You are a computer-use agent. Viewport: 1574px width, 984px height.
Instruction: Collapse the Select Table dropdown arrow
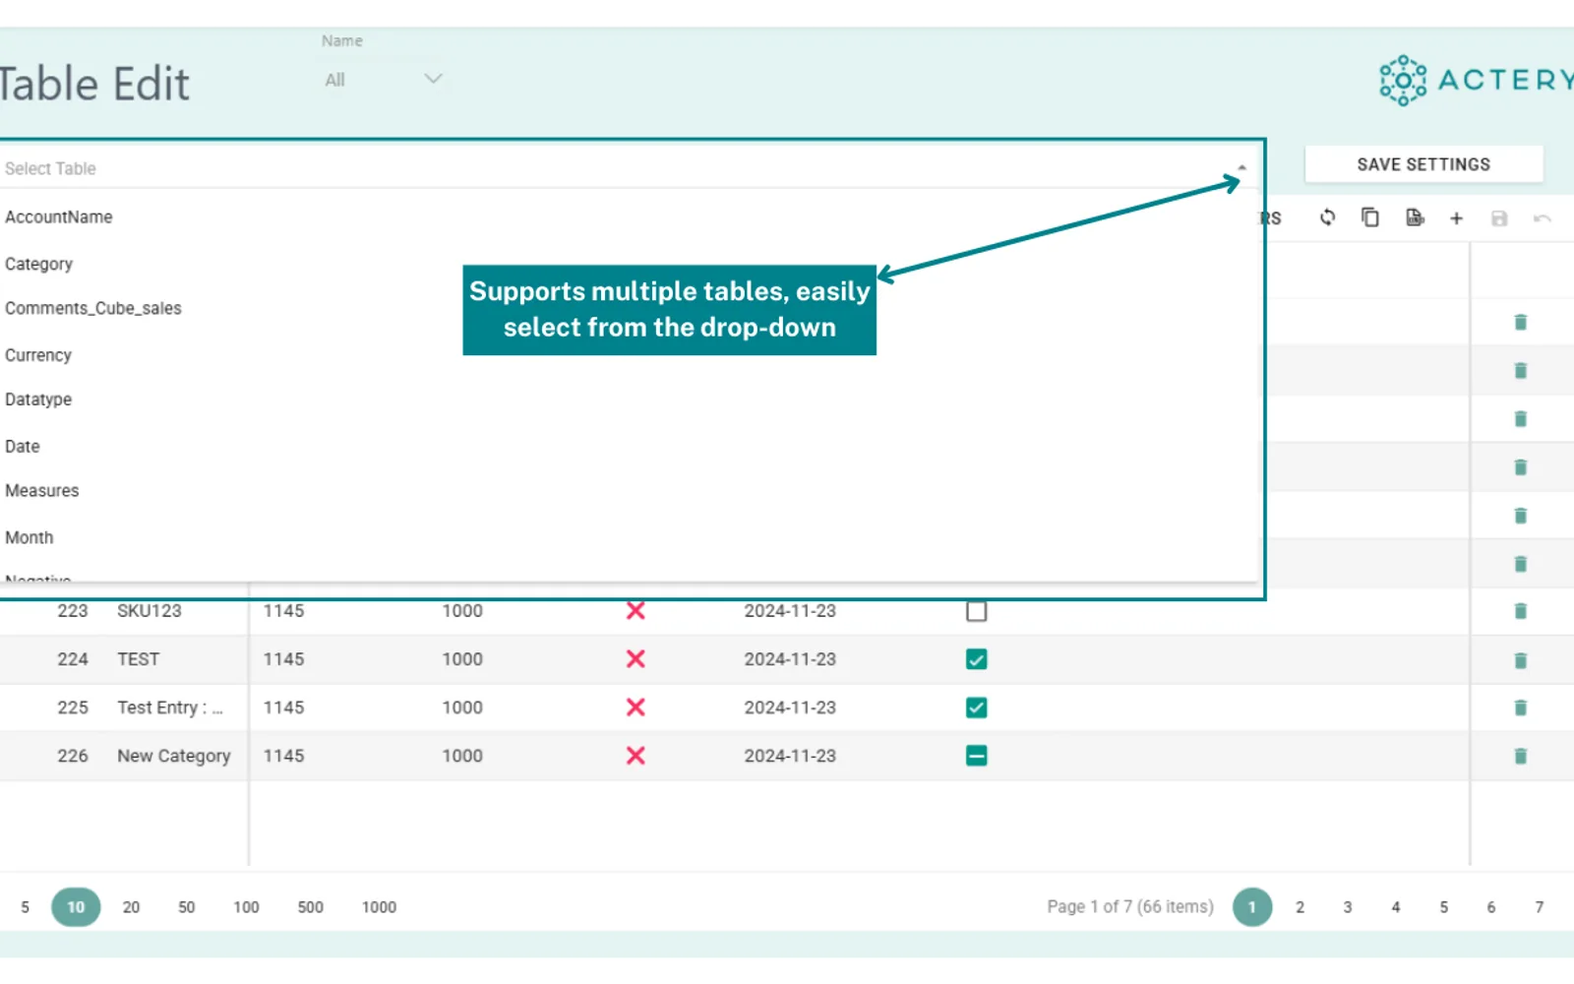click(1241, 168)
